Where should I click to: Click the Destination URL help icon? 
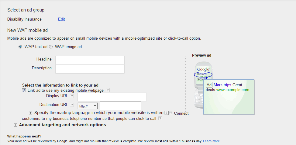pos(72,105)
